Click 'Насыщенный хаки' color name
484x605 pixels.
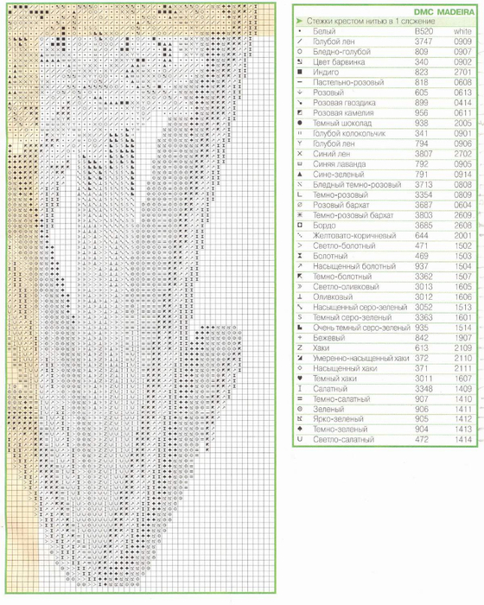click(345, 368)
